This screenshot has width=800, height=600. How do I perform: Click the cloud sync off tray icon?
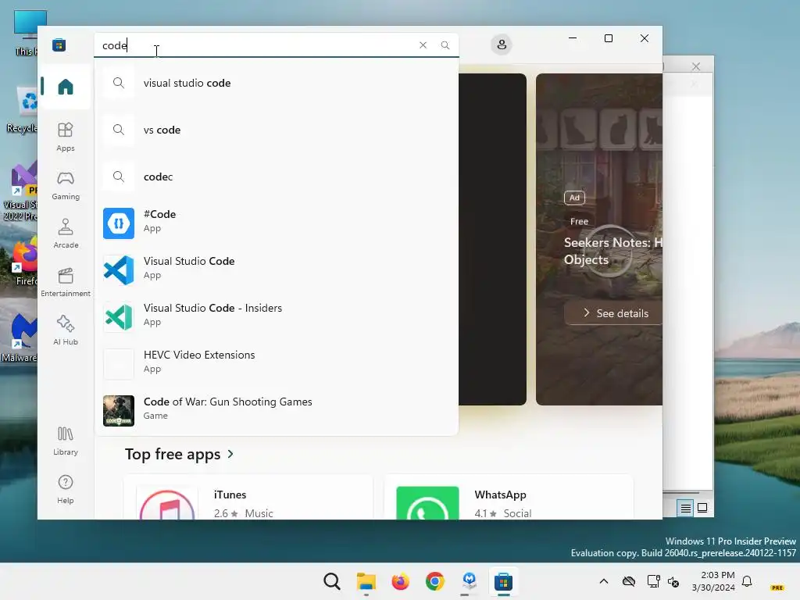tap(629, 581)
